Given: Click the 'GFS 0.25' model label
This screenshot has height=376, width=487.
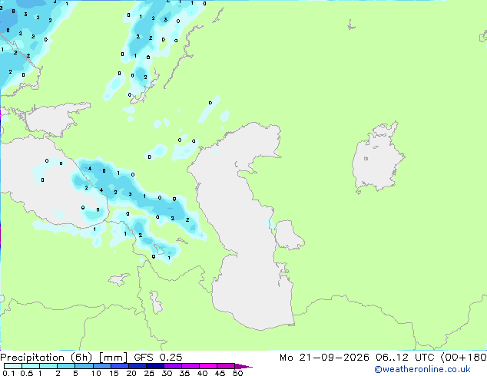Looking at the screenshot, I should tap(158, 358).
